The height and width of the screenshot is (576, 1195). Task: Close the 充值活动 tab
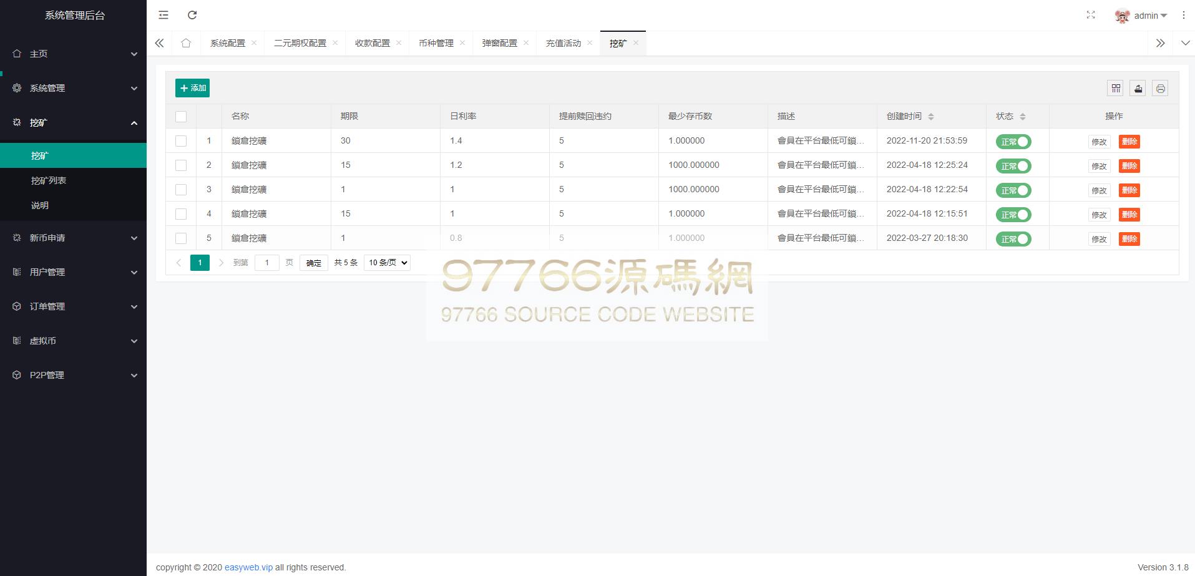point(590,43)
